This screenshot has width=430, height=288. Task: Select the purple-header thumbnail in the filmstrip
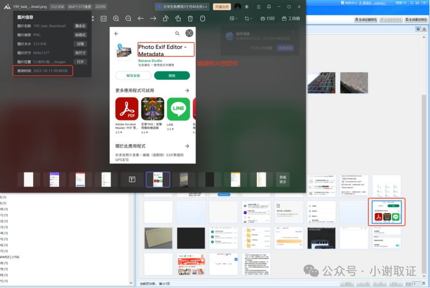click(x=54, y=180)
